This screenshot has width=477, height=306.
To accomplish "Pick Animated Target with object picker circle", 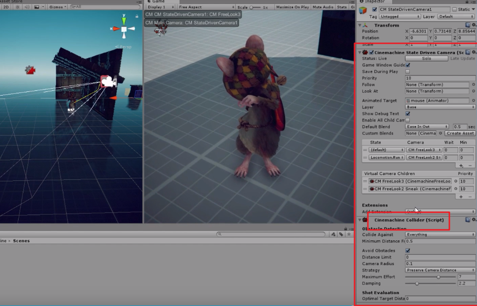I will pyautogui.click(x=473, y=100).
